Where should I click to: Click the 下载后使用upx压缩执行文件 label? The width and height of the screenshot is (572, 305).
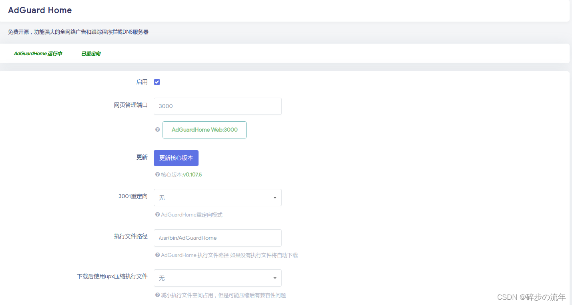point(112,277)
